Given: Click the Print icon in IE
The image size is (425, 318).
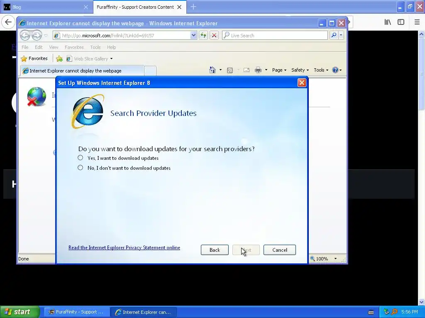Looking at the screenshot, I should [258, 70].
